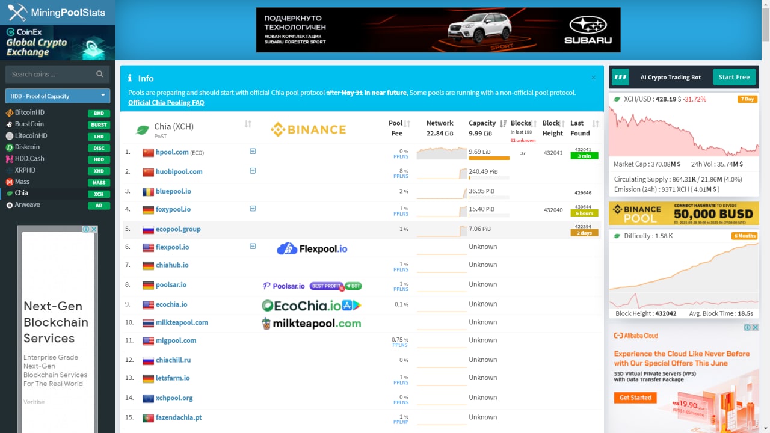Click the BitcoinHD coin icon
Viewport: 770px width, 433px height.
[x=10, y=112]
